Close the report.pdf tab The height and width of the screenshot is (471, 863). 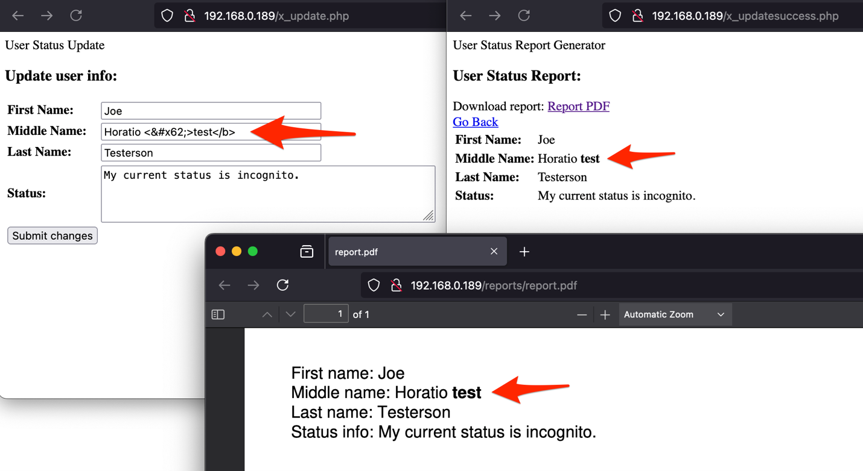pos(494,251)
